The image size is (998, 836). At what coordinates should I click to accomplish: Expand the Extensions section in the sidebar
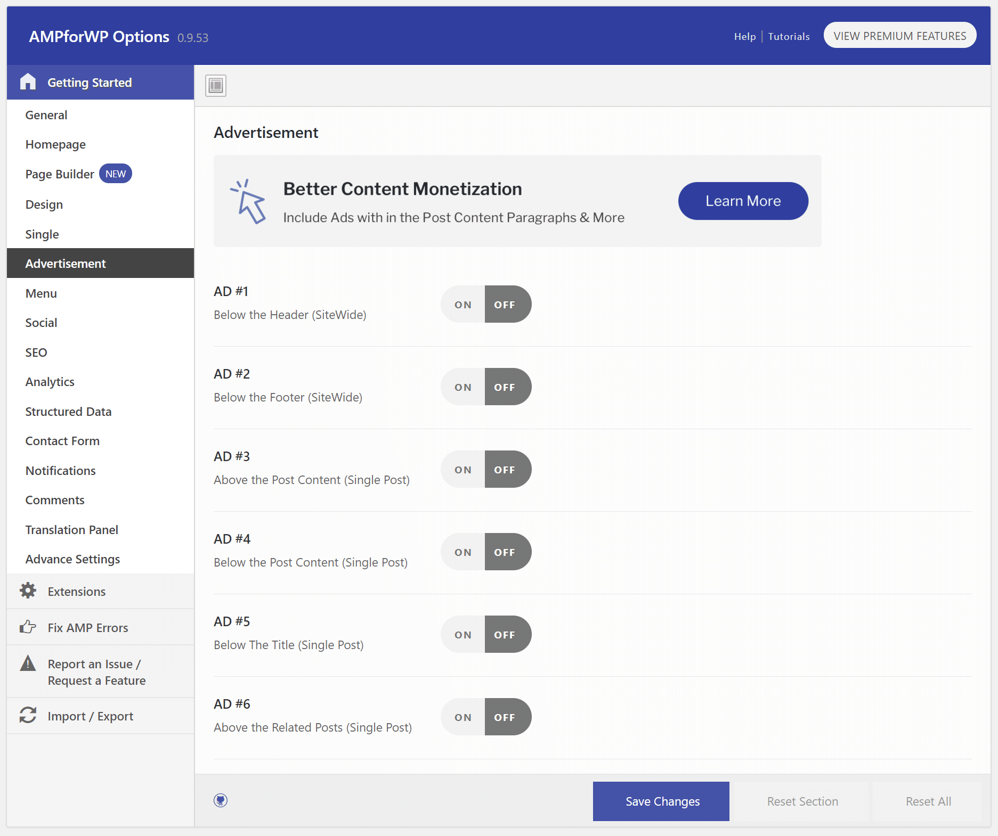[x=77, y=592]
